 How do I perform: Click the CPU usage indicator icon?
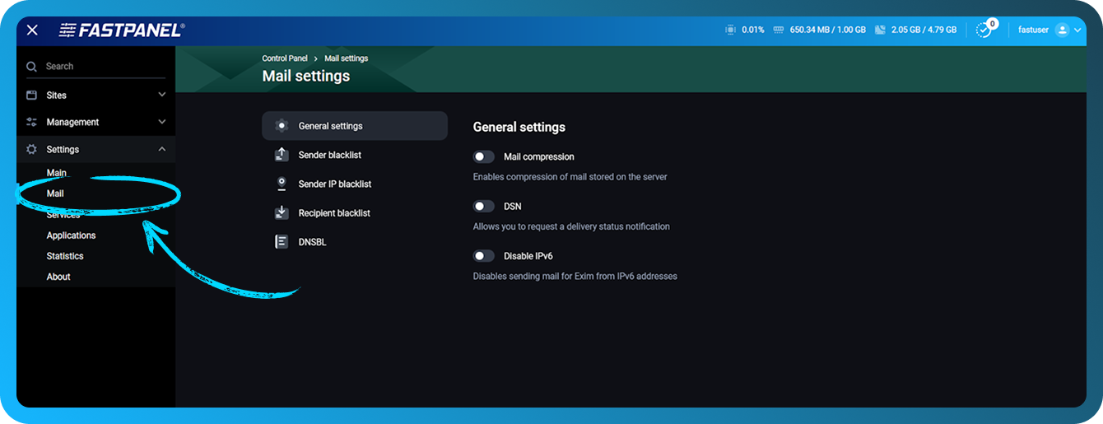tap(730, 30)
